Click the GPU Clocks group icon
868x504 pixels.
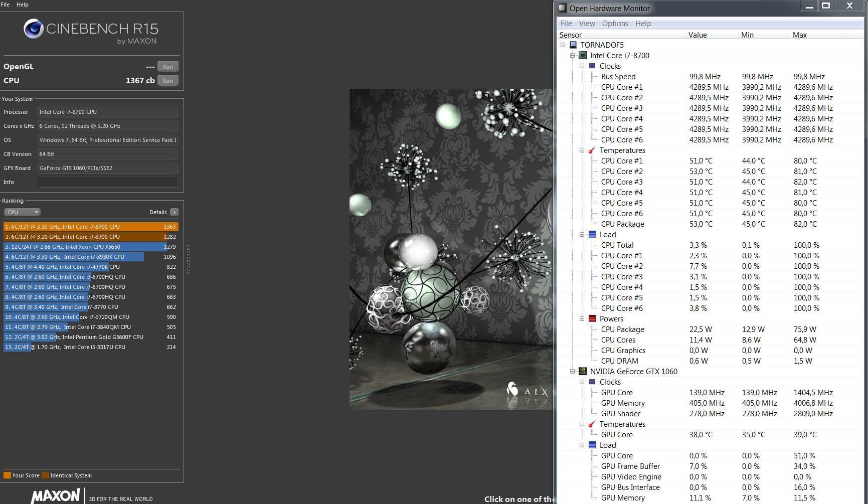[592, 382]
